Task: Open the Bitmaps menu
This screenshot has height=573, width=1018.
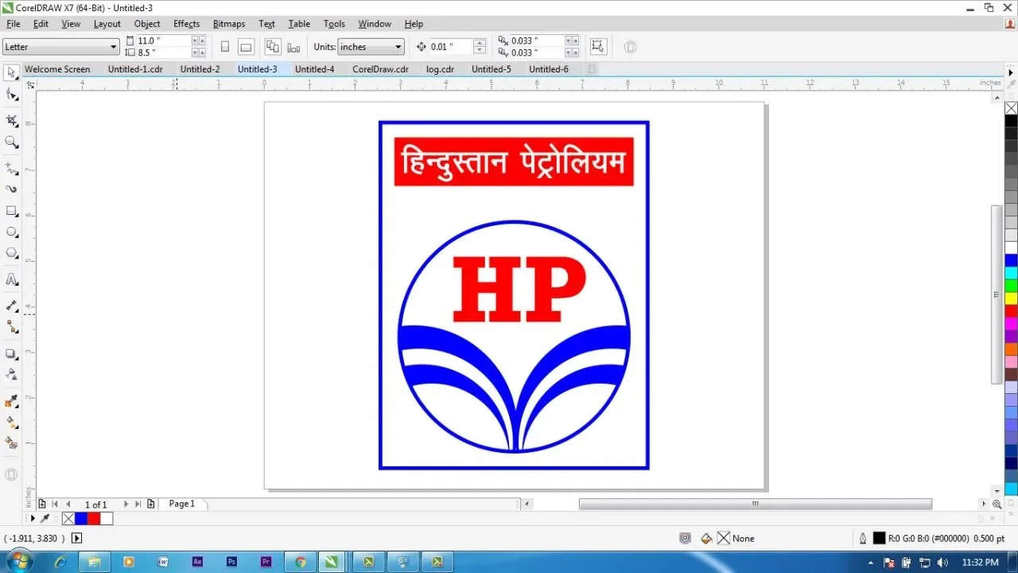Action: [x=229, y=24]
